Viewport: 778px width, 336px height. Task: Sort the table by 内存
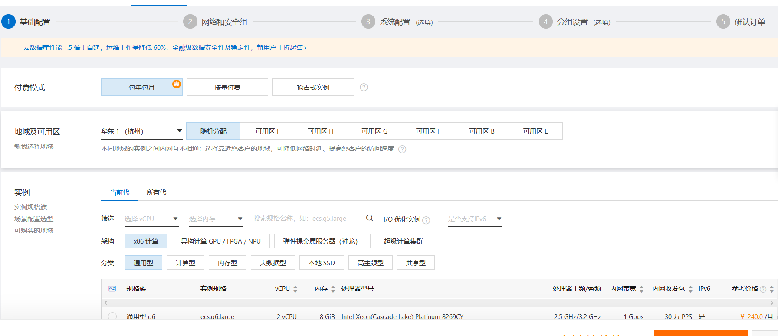click(333, 289)
